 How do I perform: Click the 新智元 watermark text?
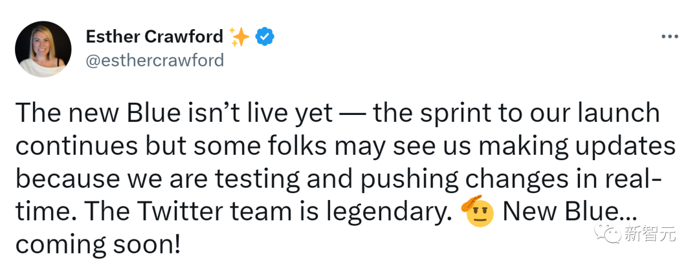(650, 234)
